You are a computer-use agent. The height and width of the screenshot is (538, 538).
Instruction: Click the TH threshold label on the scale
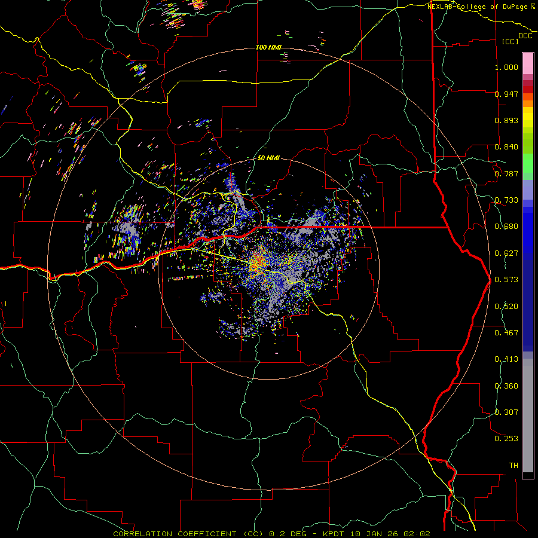tap(513, 466)
